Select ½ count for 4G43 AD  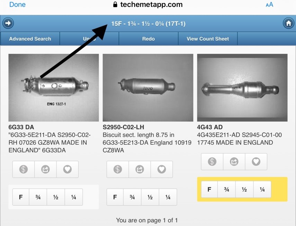pyautogui.click(x=244, y=189)
